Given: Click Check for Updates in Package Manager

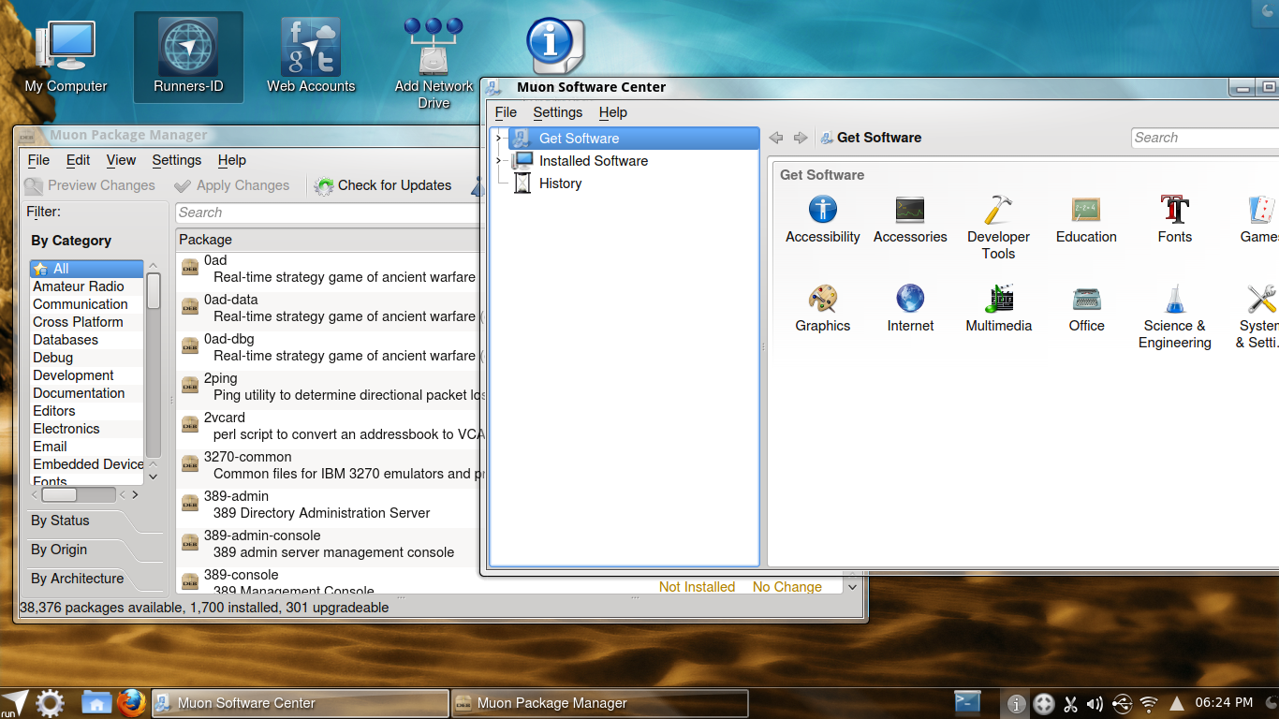Looking at the screenshot, I should pyautogui.click(x=384, y=185).
